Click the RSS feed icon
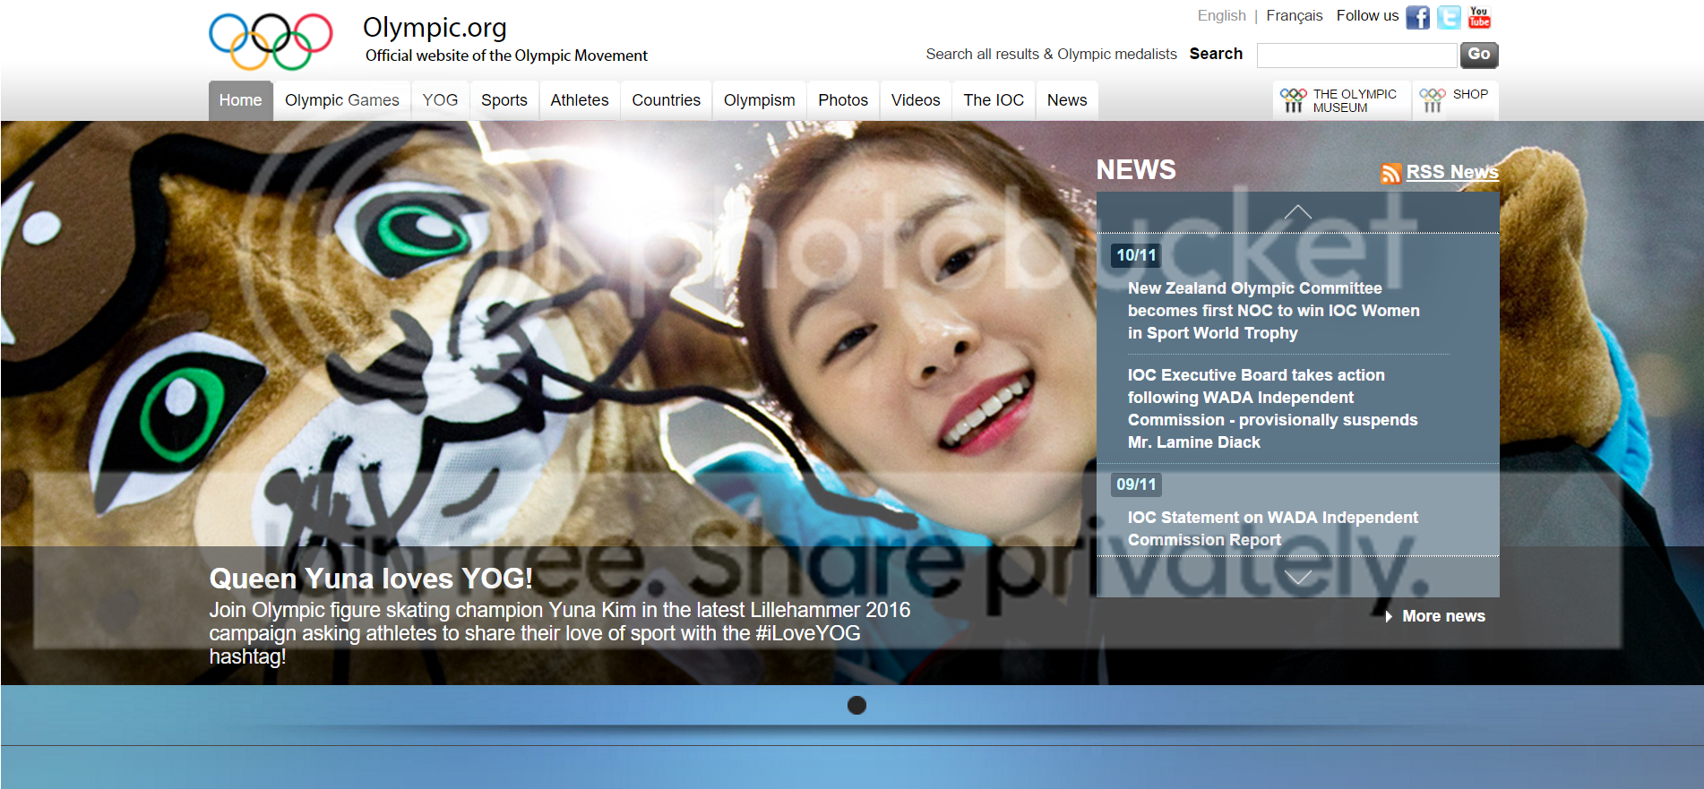Image resolution: width=1704 pixels, height=789 pixels. click(1390, 173)
